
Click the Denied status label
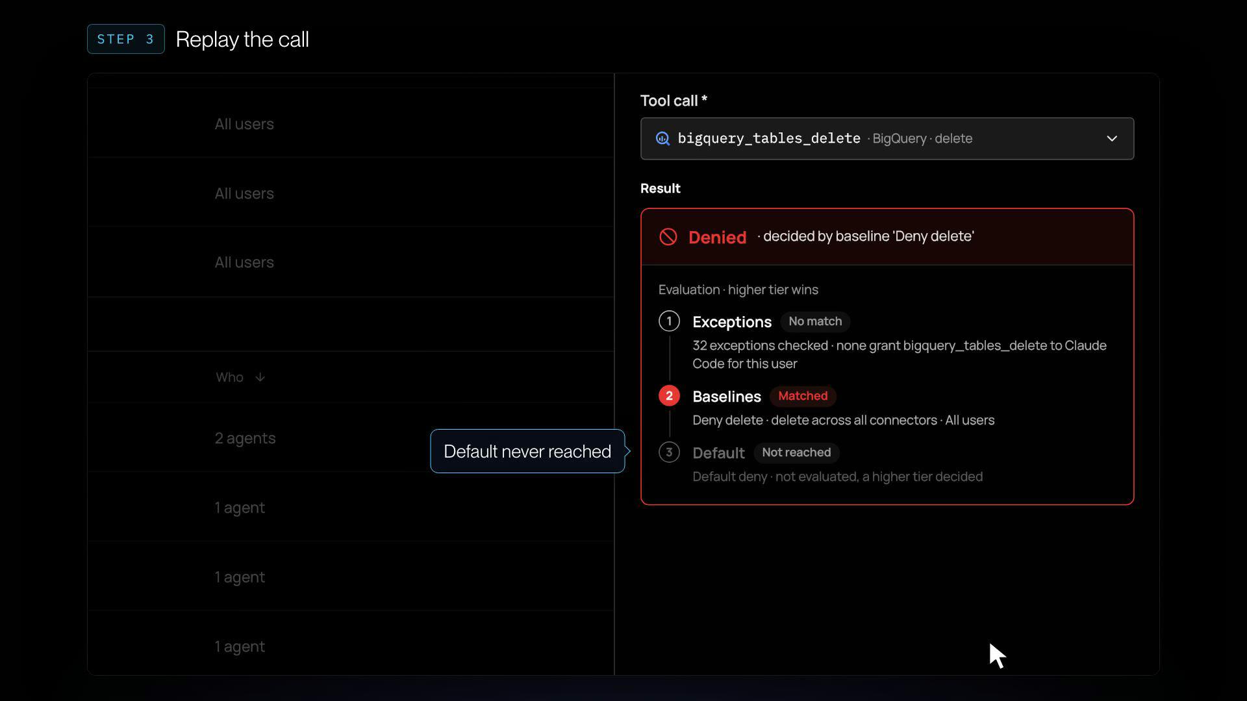(x=717, y=237)
